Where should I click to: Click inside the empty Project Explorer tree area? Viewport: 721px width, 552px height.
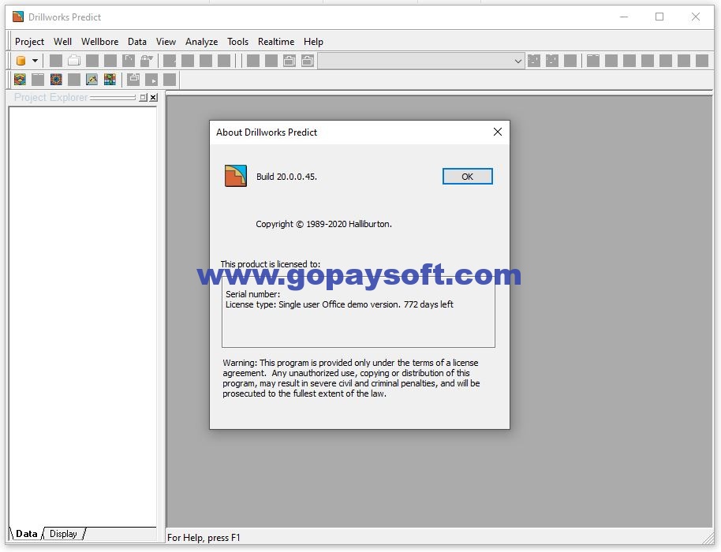click(83, 317)
